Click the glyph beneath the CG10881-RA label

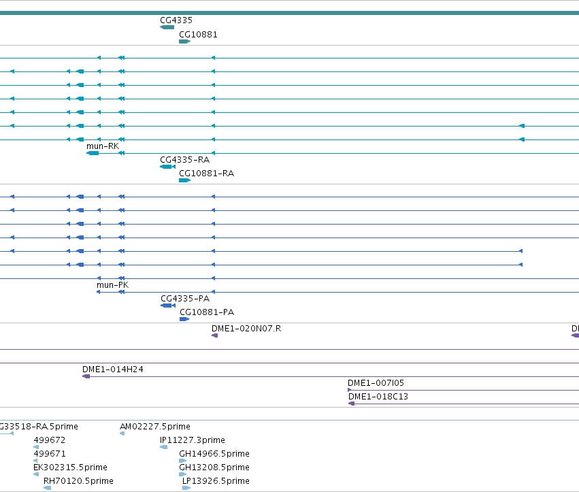pos(184,180)
